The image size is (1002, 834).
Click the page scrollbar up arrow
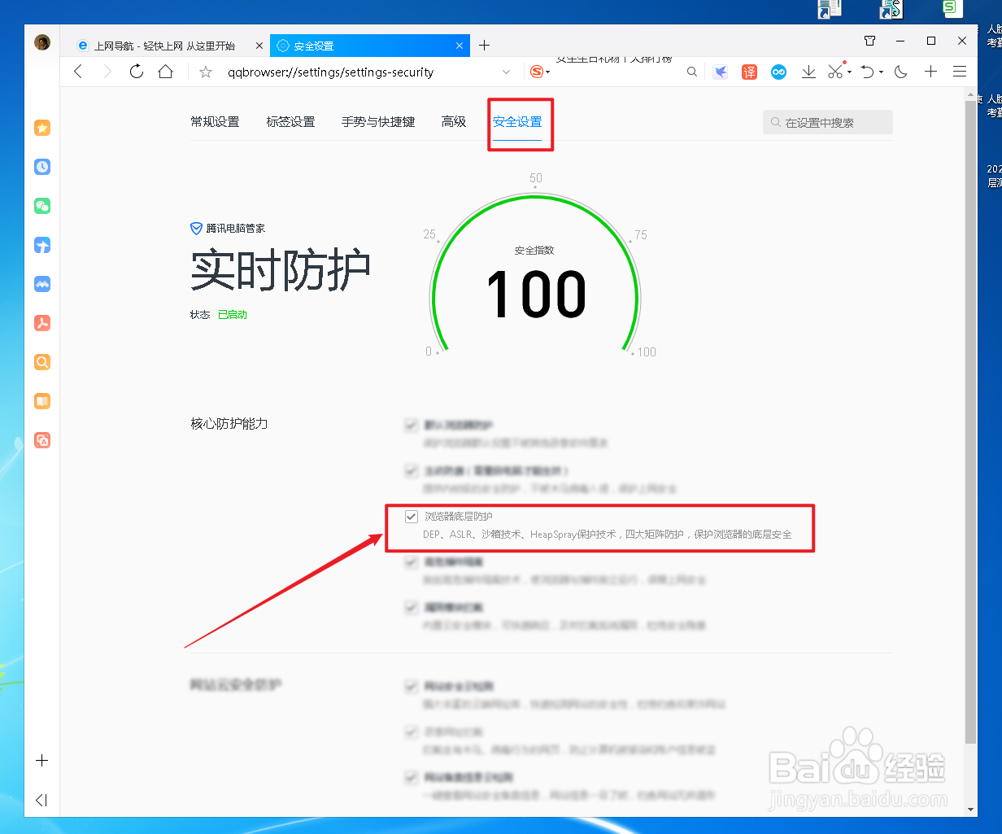pyautogui.click(x=970, y=94)
